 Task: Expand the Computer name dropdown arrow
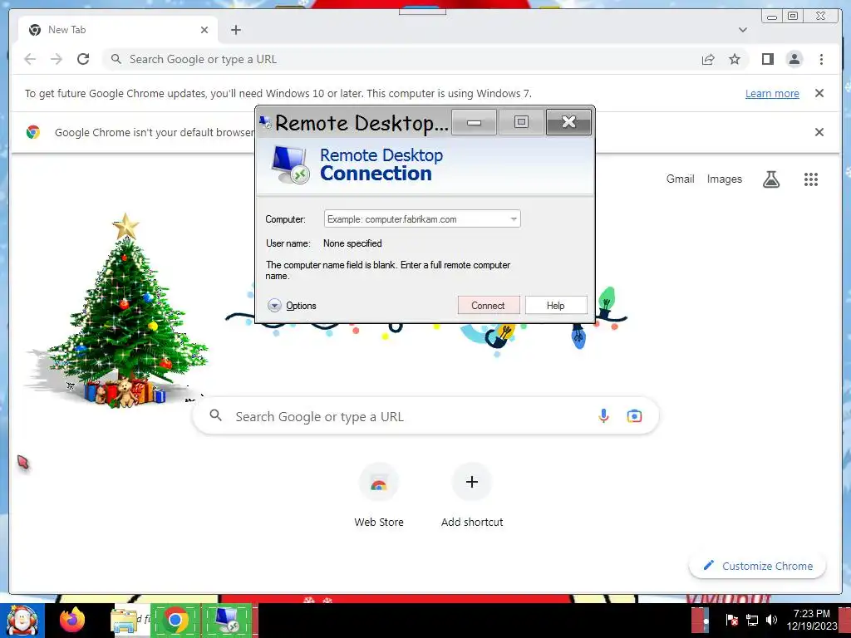pos(514,219)
